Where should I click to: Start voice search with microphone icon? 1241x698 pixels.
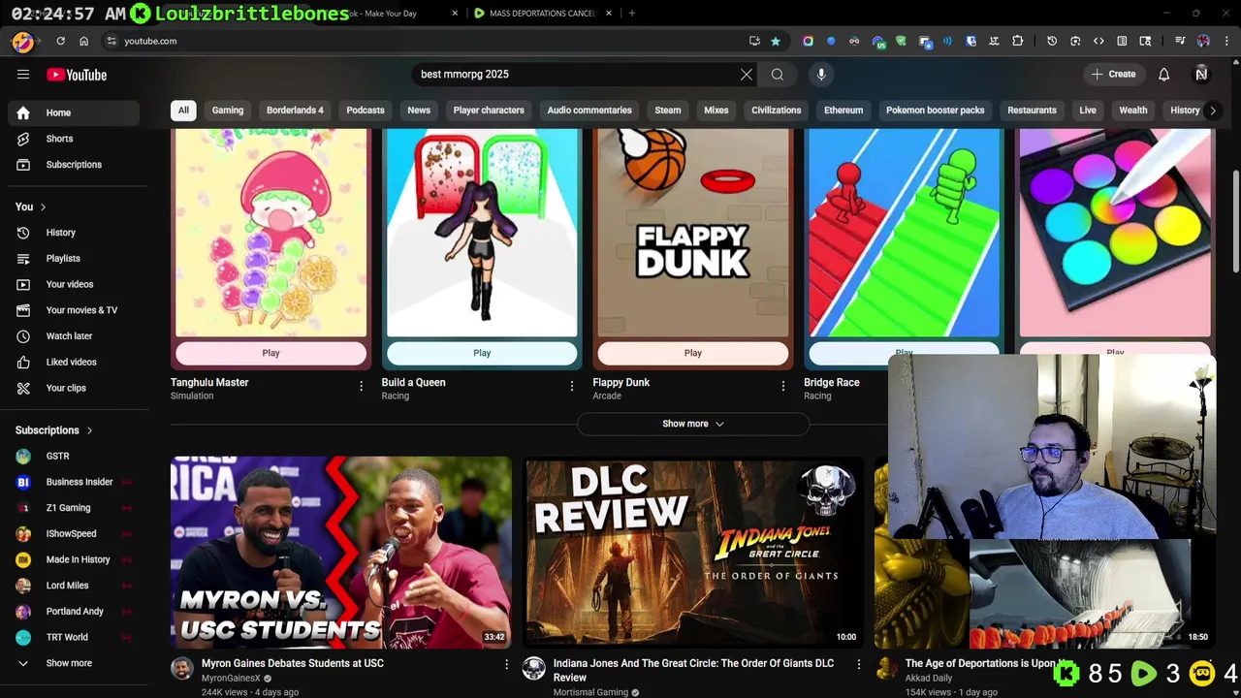[x=821, y=75]
